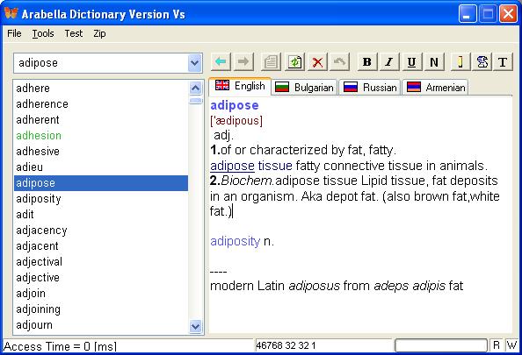Switch to the Bulgarian tab
The height and width of the screenshot is (355, 522).
pyautogui.click(x=305, y=88)
